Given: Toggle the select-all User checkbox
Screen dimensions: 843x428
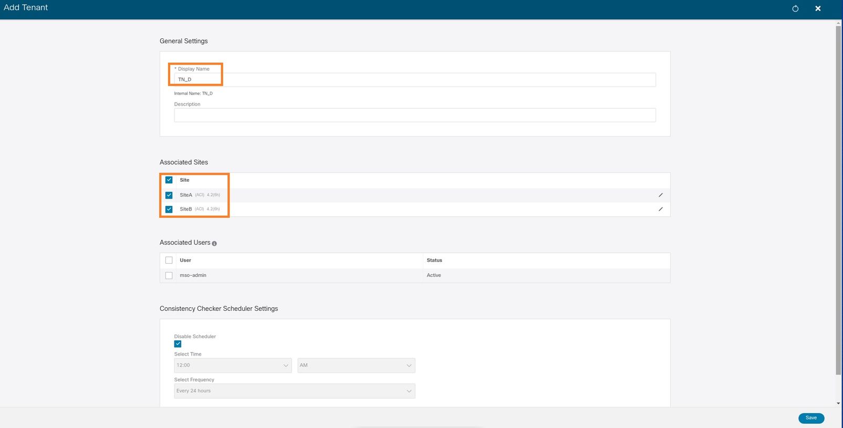Looking at the screenshot, I should click(x=169, y=260).
